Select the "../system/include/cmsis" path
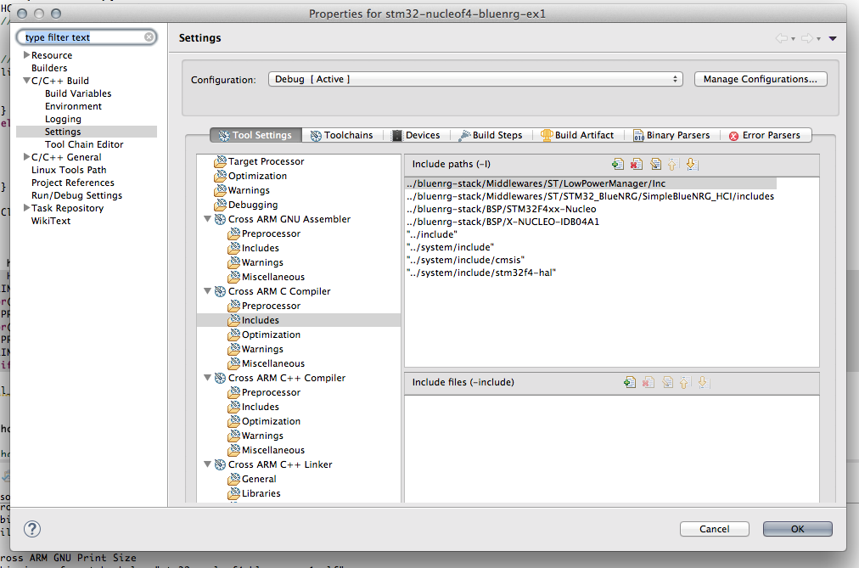 tap(466, 260)
